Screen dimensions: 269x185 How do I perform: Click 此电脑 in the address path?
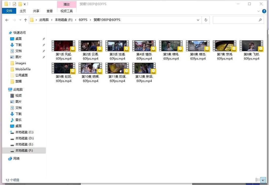coord(44,20)
